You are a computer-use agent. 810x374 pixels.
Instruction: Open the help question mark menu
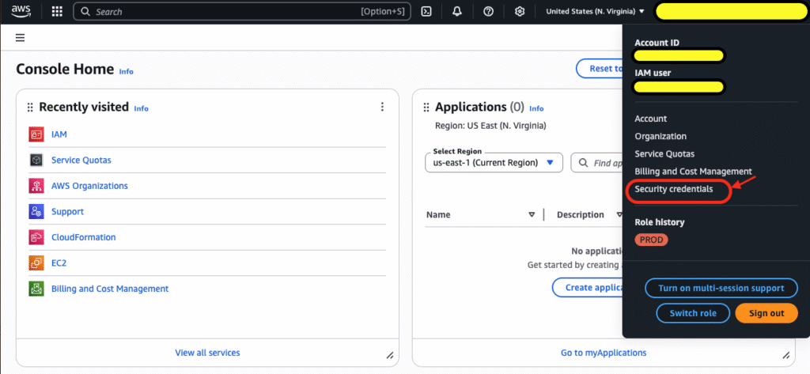pos(488,11)
